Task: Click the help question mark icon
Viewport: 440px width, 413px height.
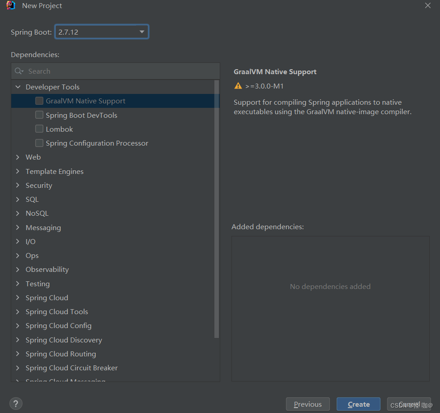Action: (x=16, y=404)
